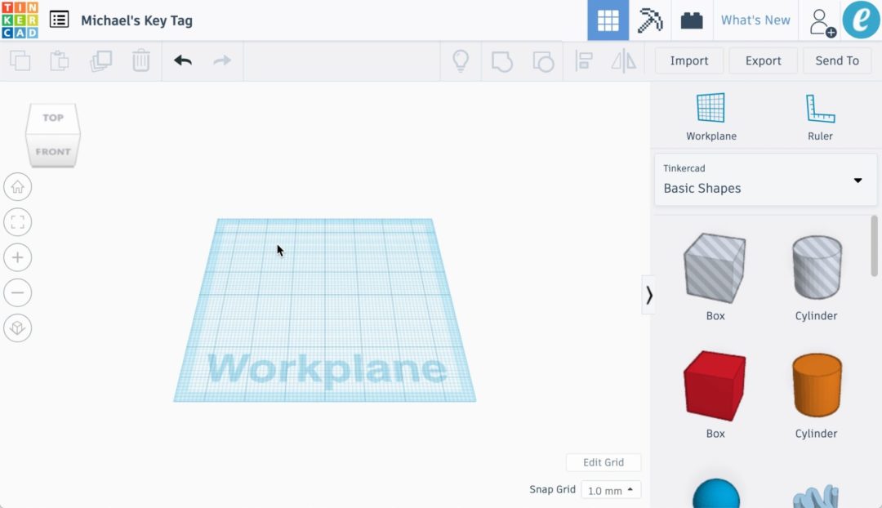Open the Basic Shapes dropdown
882x508 pixels.
(764, 180)
